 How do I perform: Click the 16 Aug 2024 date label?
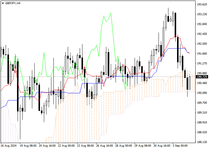(9, 146)
